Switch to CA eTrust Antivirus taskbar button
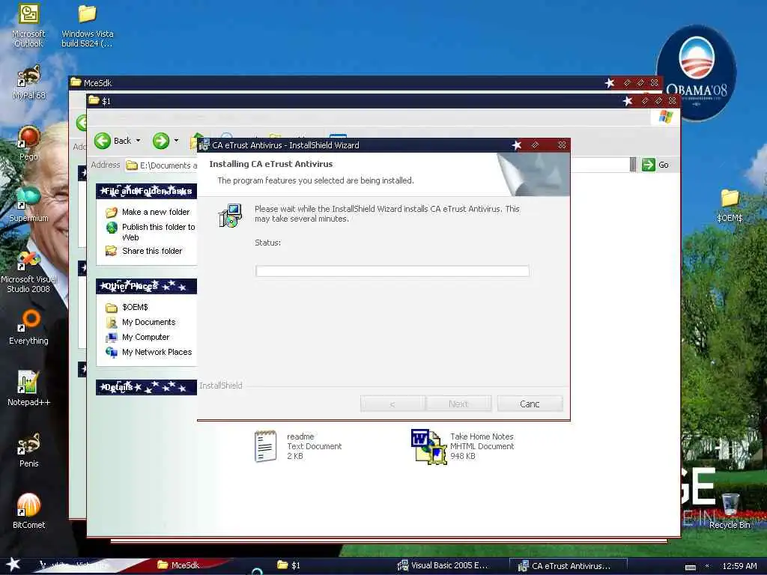Image resolution: width=767 pixels, height=575 pixels. point(568,566)
